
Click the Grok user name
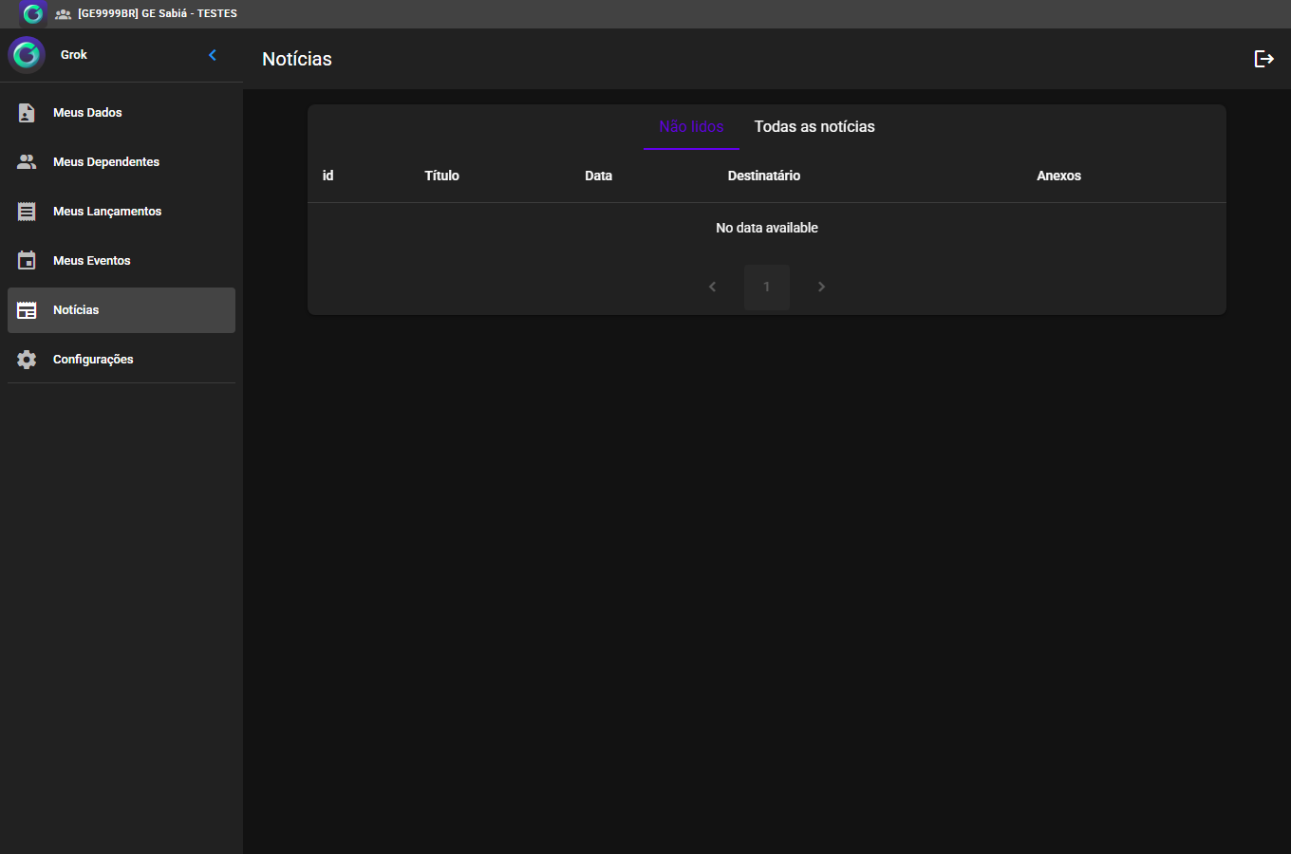pyautogui.click(x=74, y=55)
